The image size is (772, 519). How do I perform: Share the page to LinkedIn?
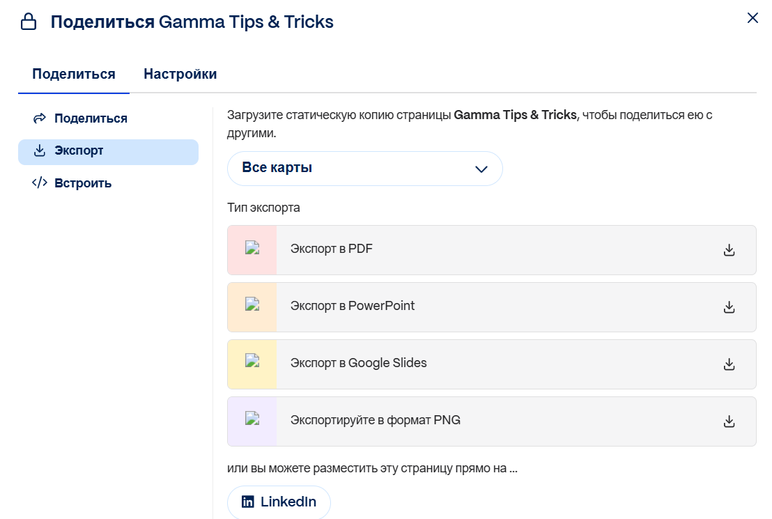[x=279, y=501]
